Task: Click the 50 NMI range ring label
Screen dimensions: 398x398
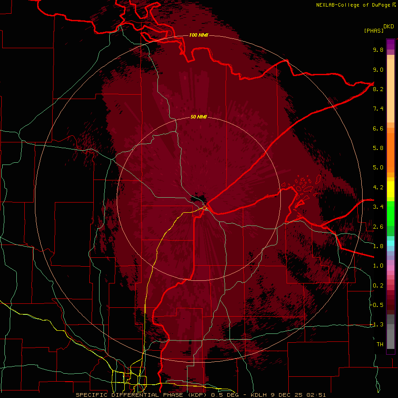Action: click(x=199, y=117)
